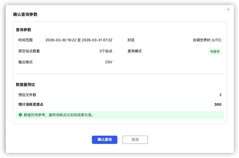Click the 预估文件数 value 3
Viewport: 239px width, 158px height.
[x=220, y=95]
